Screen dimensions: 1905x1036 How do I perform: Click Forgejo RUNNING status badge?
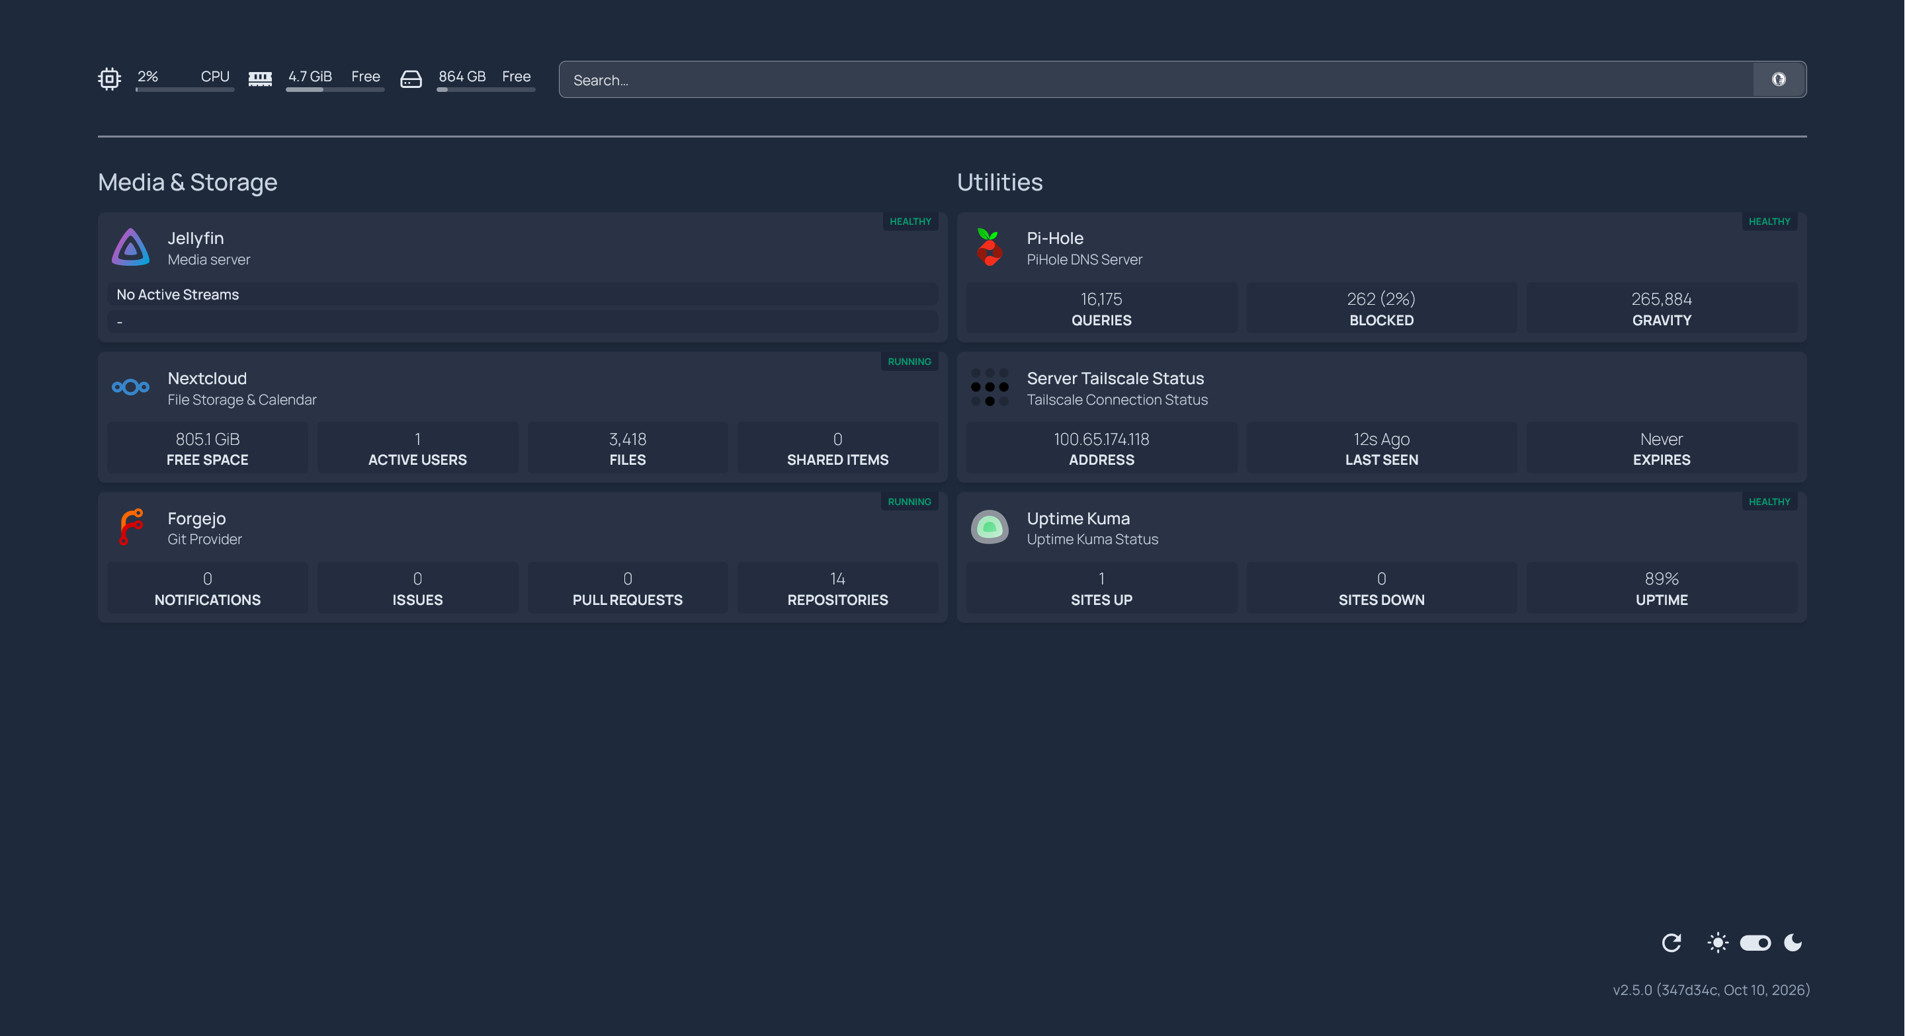coord(910,502)
